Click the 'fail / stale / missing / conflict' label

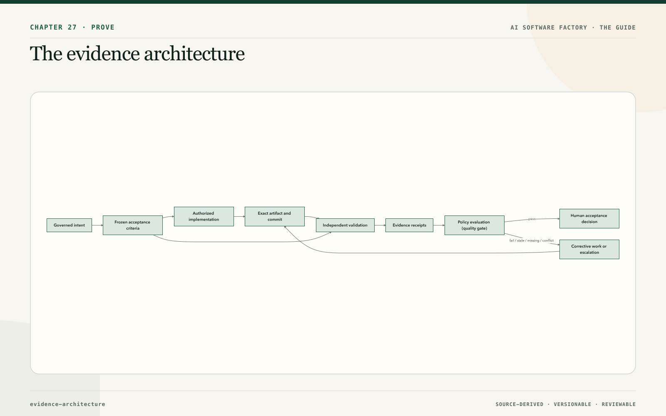tap(532, 240)
